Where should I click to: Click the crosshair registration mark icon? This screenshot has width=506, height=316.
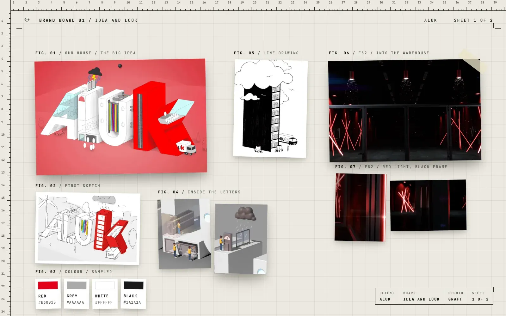(27, 20)
